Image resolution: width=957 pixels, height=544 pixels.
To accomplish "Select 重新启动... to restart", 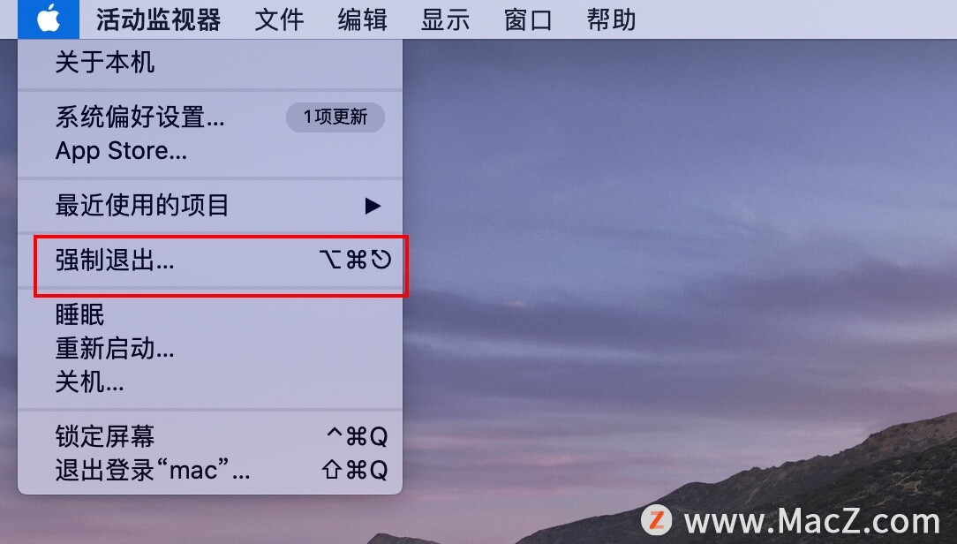I will pos(210,349).
